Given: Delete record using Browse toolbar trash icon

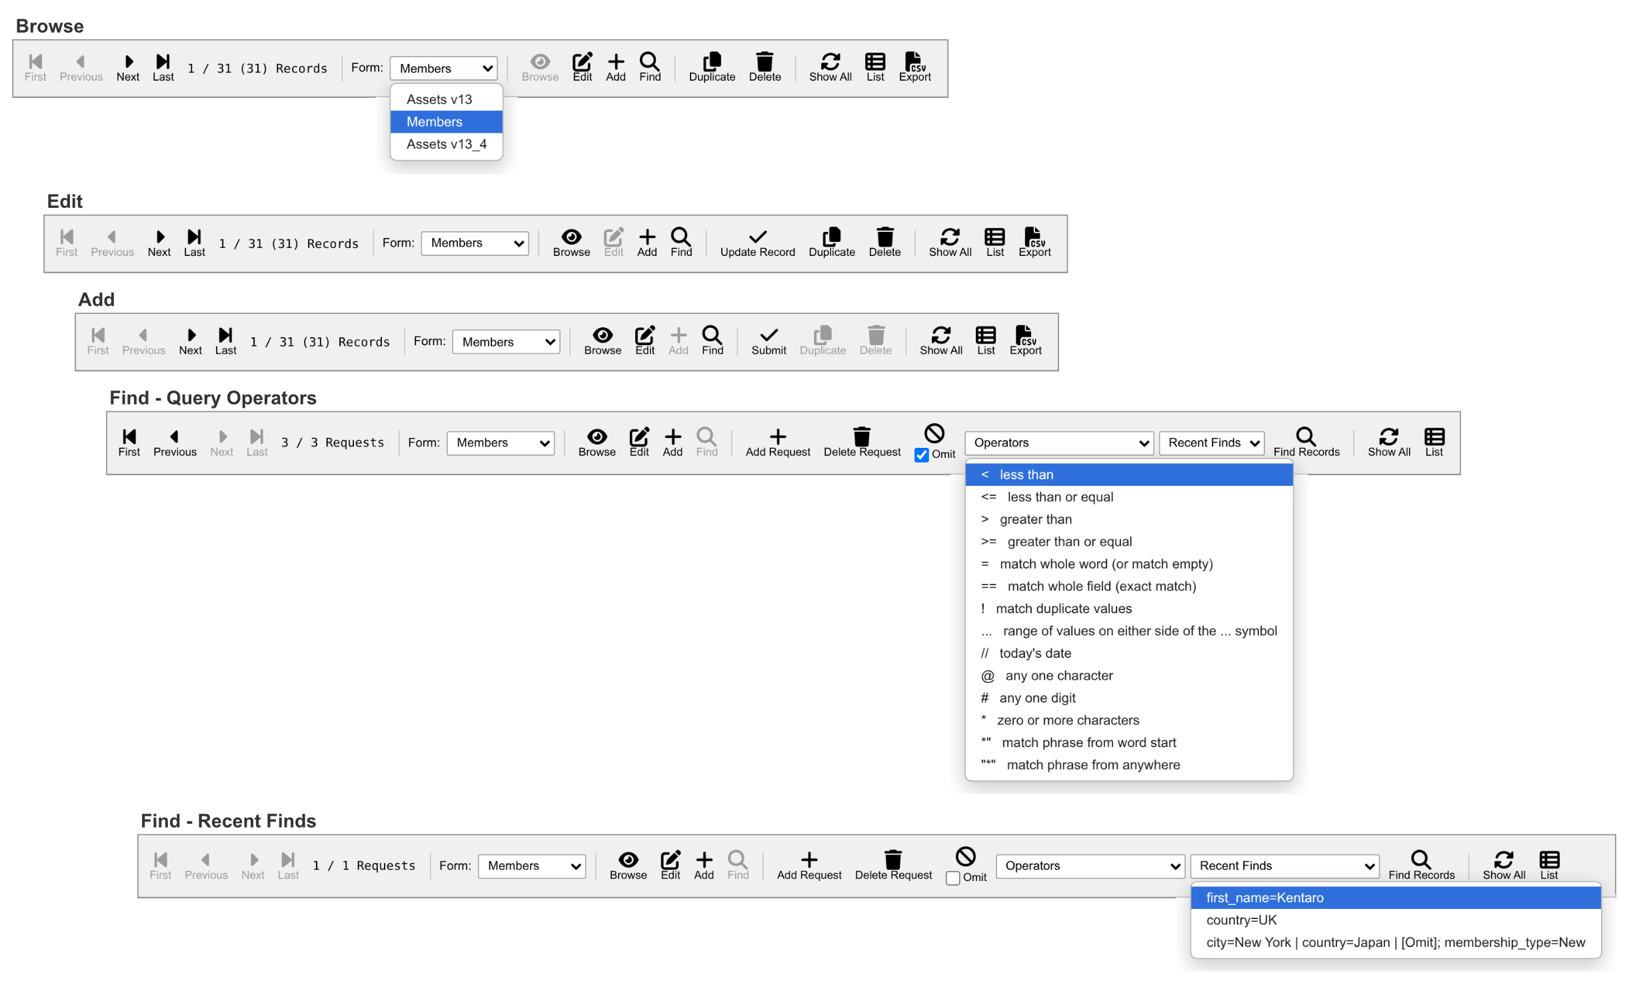Looking at the screenshot, I should click(x=765, y=68).
